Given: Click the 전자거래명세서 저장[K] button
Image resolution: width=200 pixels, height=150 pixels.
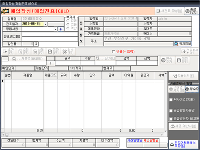Looking at the screenshot, I should pos(183,144).
